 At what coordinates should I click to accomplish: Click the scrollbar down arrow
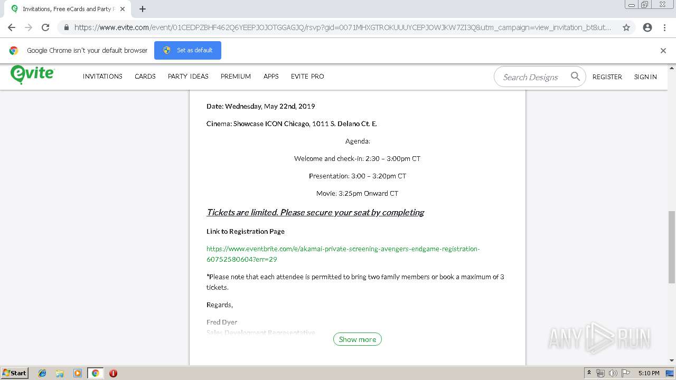tap(672, 360)
